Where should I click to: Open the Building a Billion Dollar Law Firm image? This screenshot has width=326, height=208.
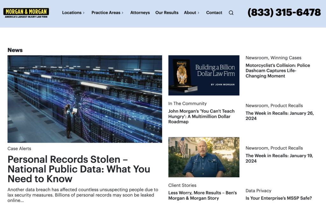pyautogui.click(x=204, y=75)
